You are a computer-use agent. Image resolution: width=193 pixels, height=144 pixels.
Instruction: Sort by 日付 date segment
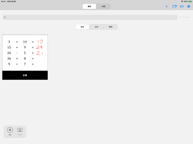pyautogui.click(x=82, y=27)
